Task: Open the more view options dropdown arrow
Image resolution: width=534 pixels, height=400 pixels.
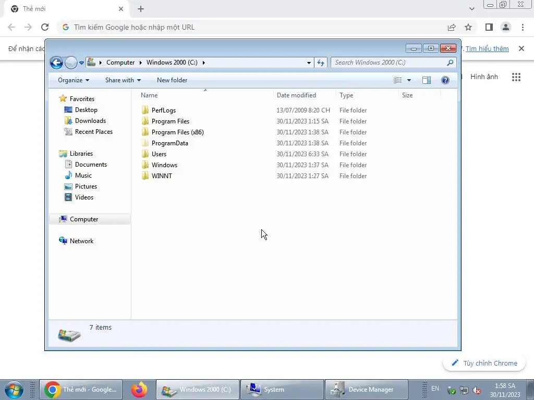Action: [409, 80]
